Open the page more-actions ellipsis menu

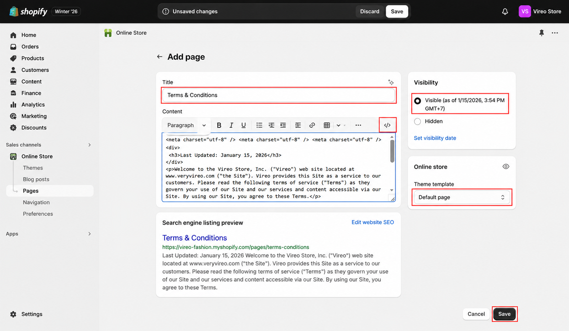pos(555,33)
